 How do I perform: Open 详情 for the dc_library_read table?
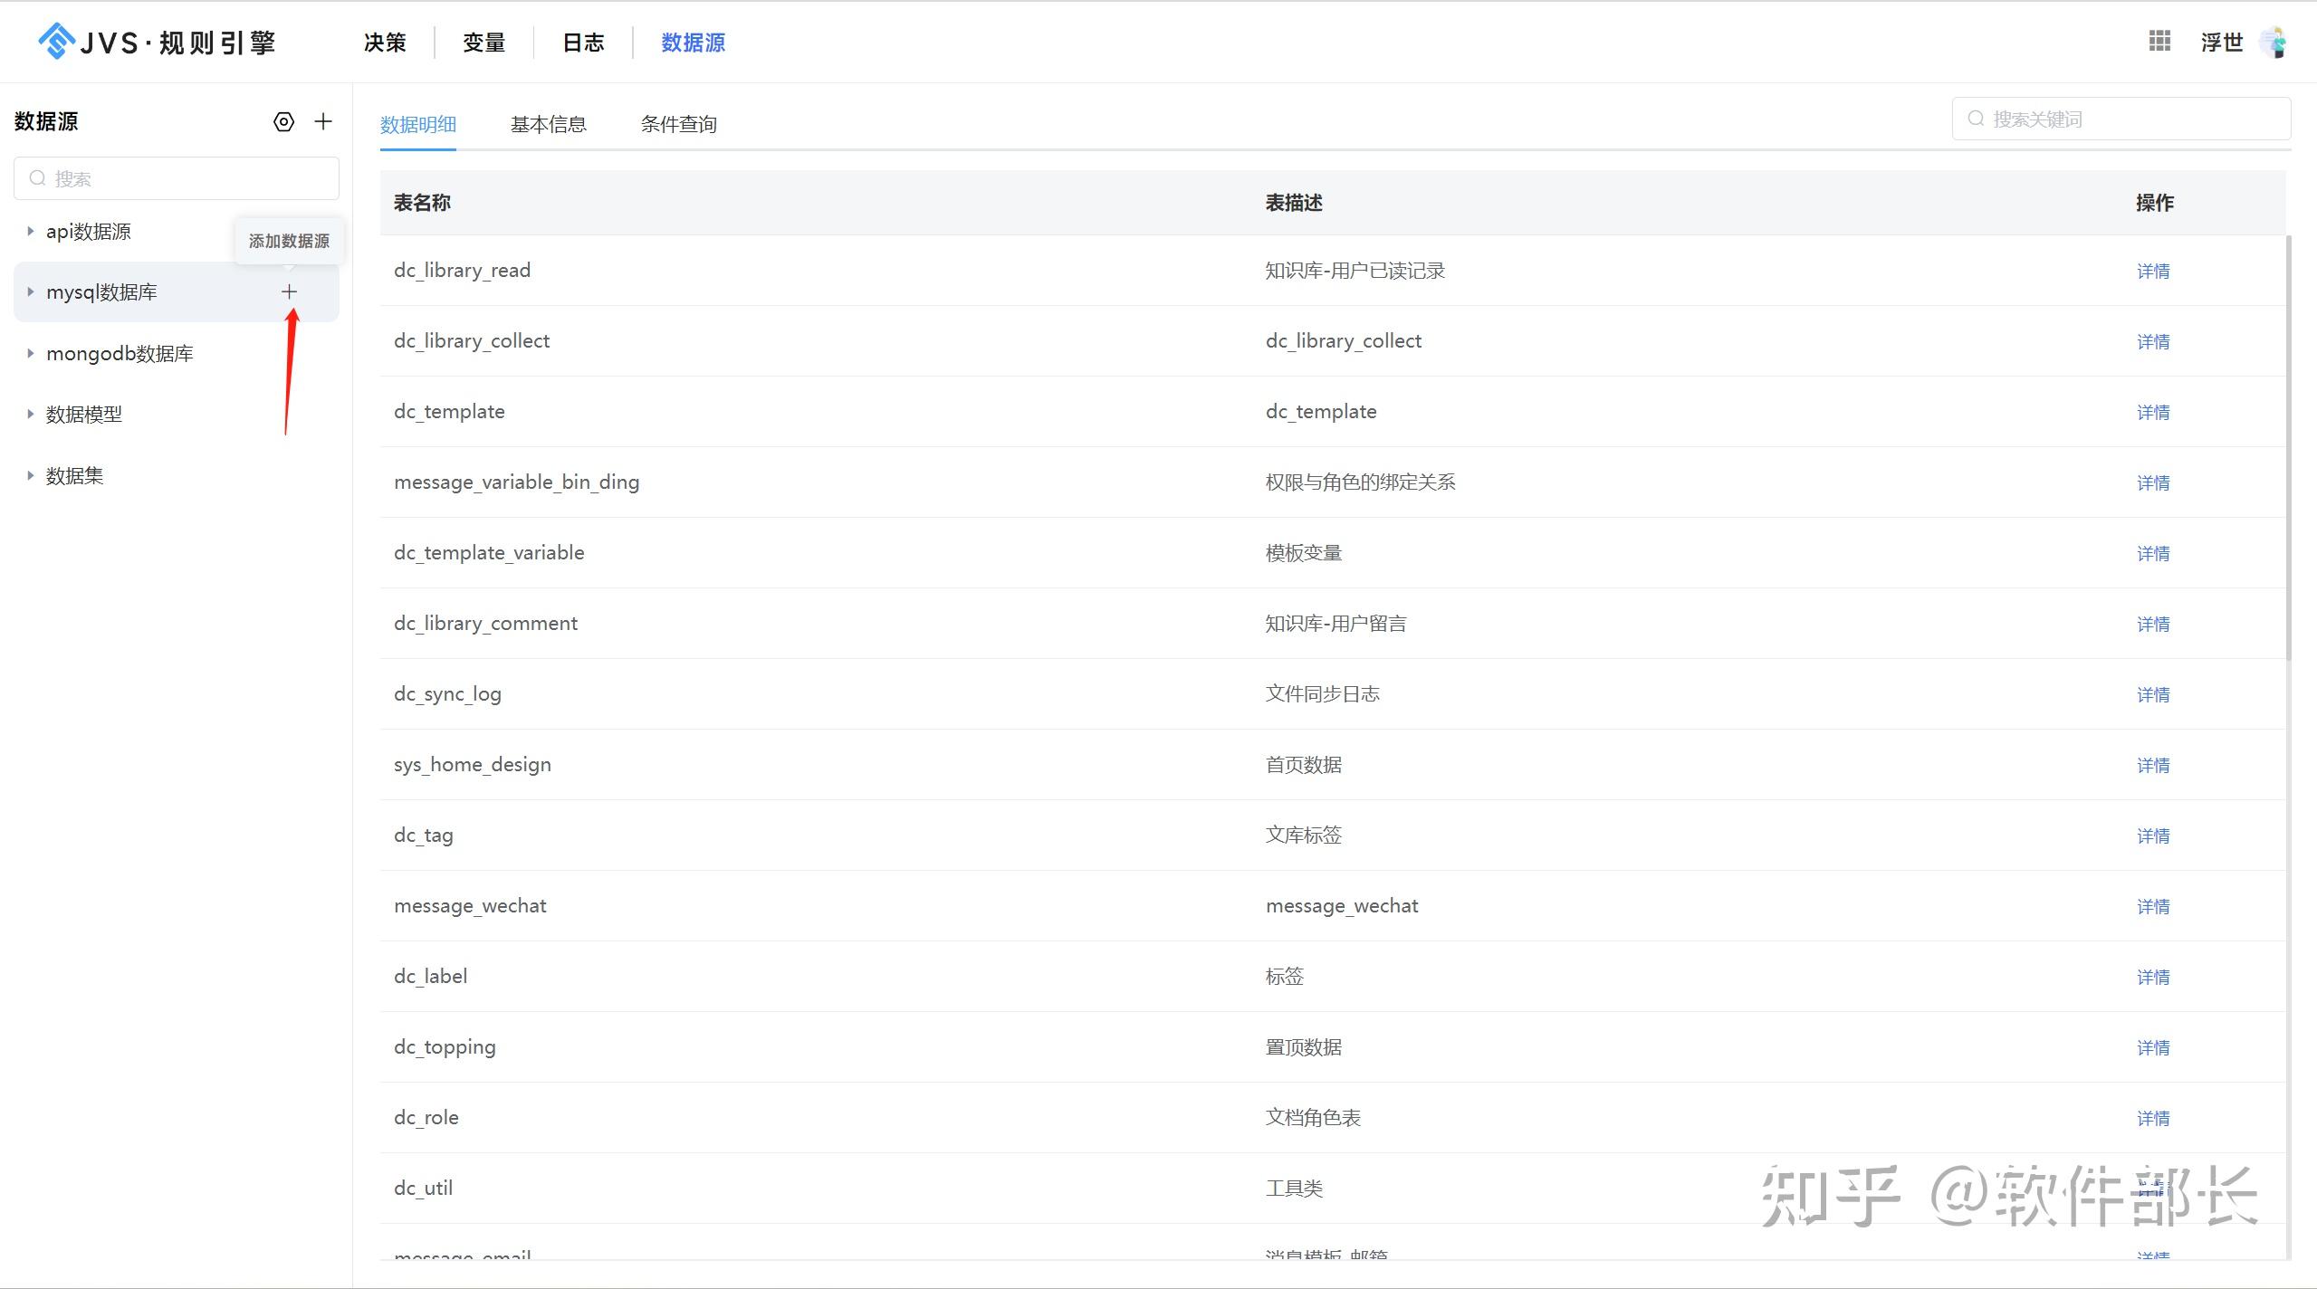coord(2154,270)
